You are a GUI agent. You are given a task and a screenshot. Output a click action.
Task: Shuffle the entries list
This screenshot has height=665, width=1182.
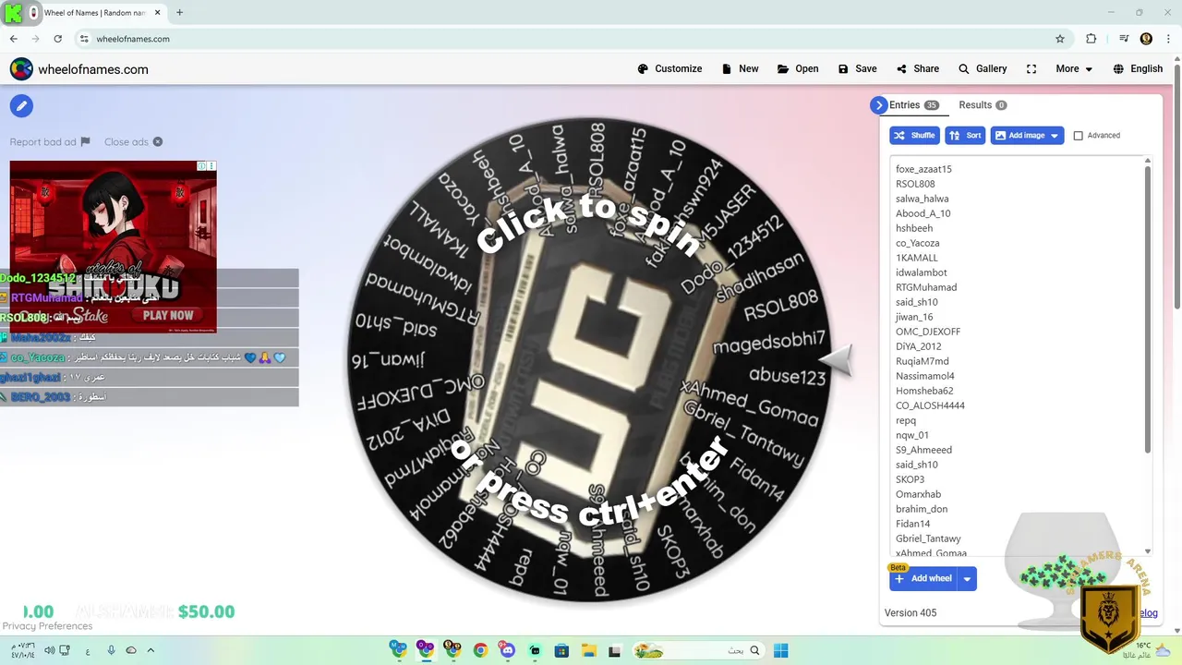[x=914, y=135]
